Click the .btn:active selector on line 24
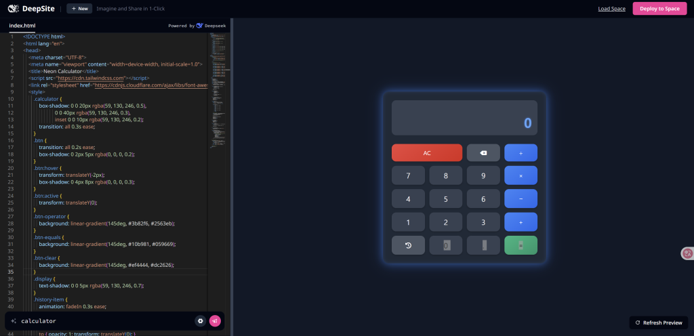The image size is (694, 336). pos(47,196)
